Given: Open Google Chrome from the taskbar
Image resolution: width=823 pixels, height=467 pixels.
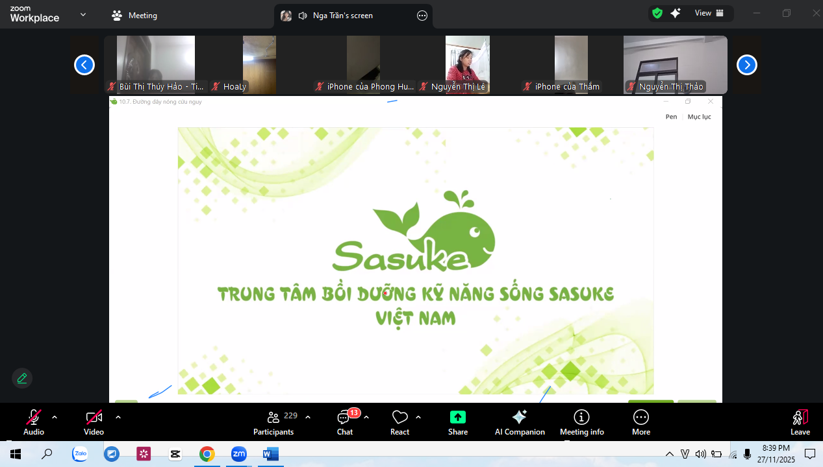Looking at the screenshot, I should pyautogui.click(x=207, y=454).
